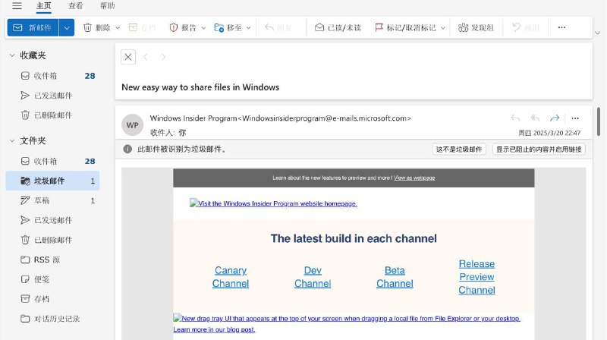
Task: Open the Canary Channel link
Action: click(x=231, y=277)
